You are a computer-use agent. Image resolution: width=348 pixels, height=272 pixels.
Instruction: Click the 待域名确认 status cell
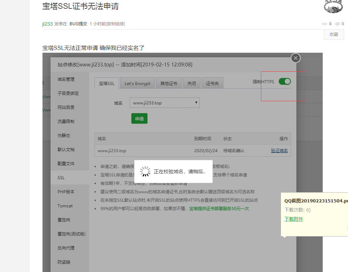(234, 150)
